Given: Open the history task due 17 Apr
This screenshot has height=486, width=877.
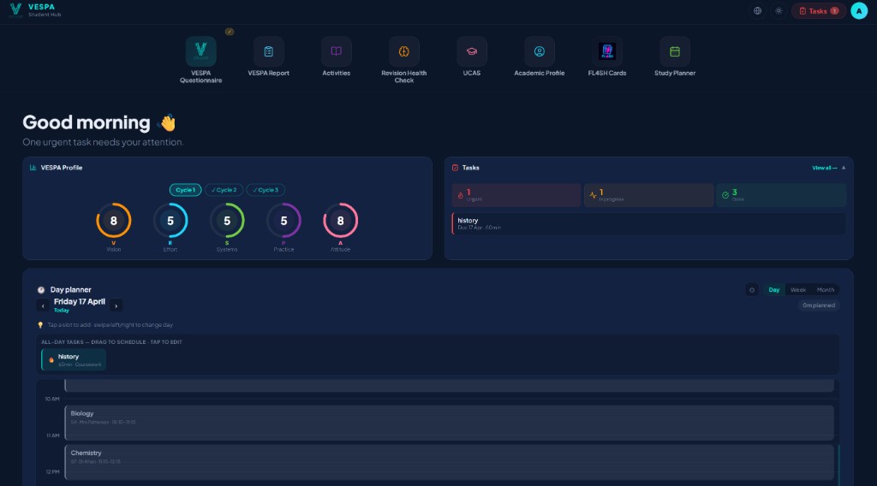Looking at the screenshot, I should click(649, 223).
